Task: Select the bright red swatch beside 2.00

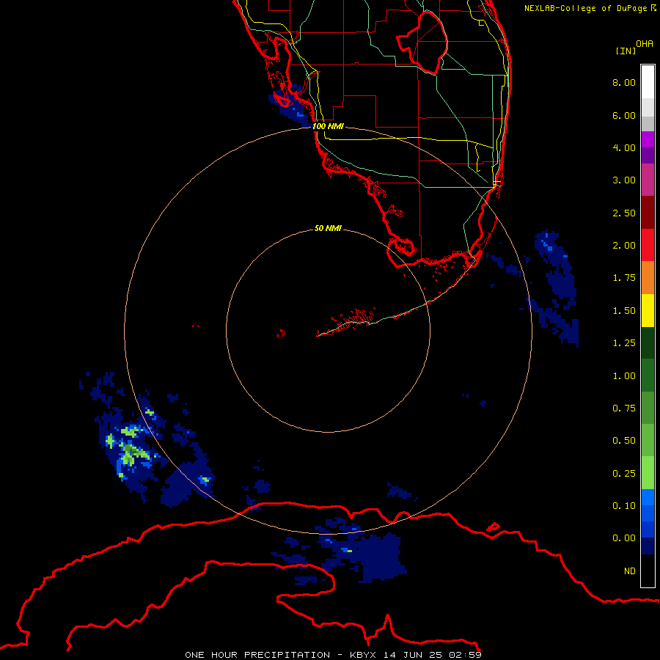Action: 648,245
